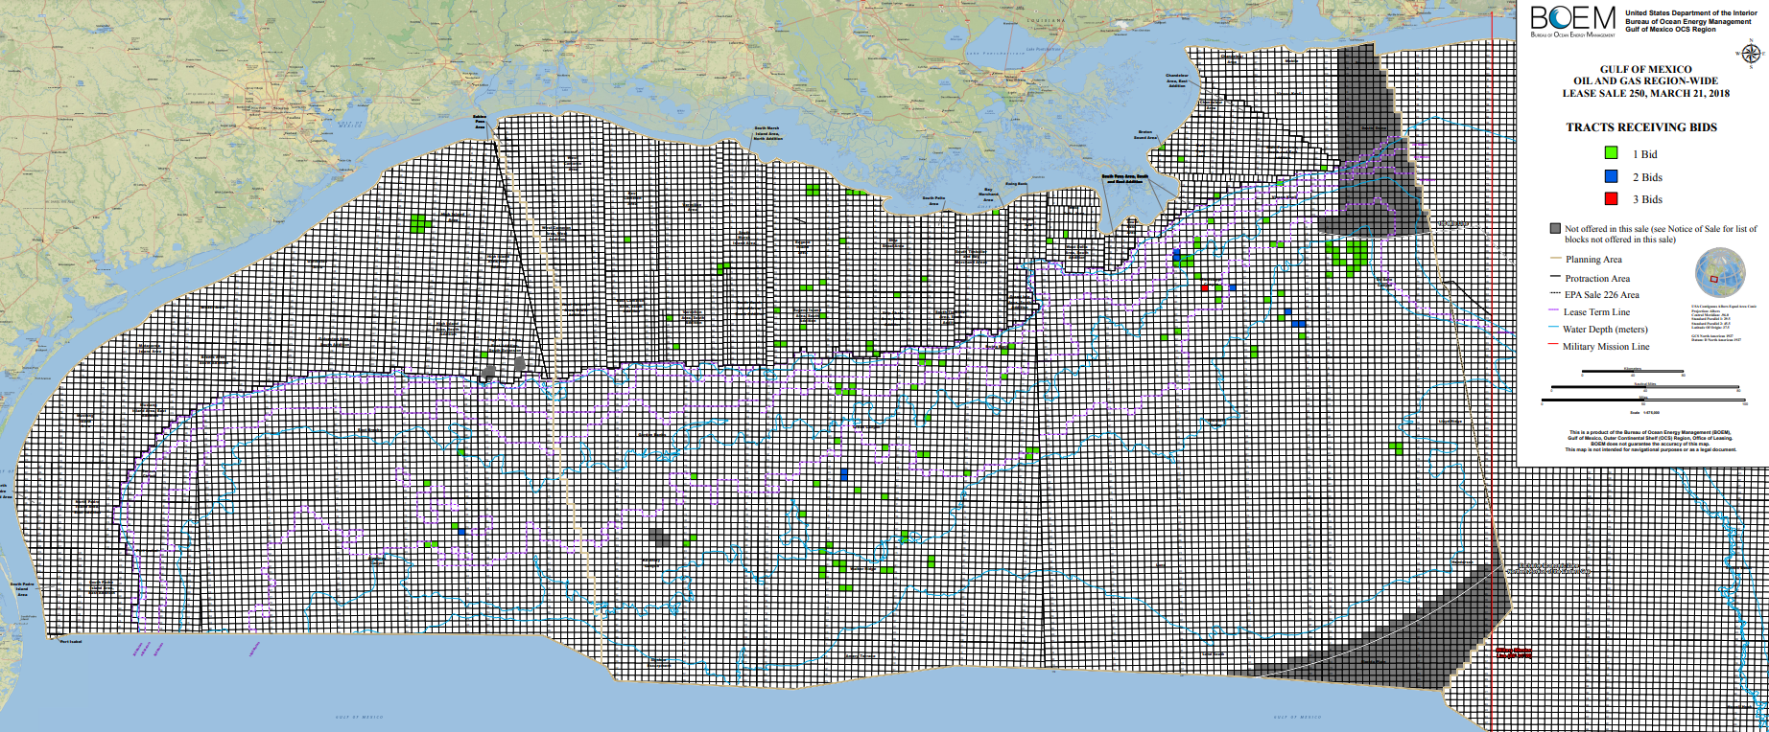Image resolution: width=1769 pixels, height=732 pixels.
Task: Click the BOEM disclaimer text under the scale bars
Action: (1642, 441)
